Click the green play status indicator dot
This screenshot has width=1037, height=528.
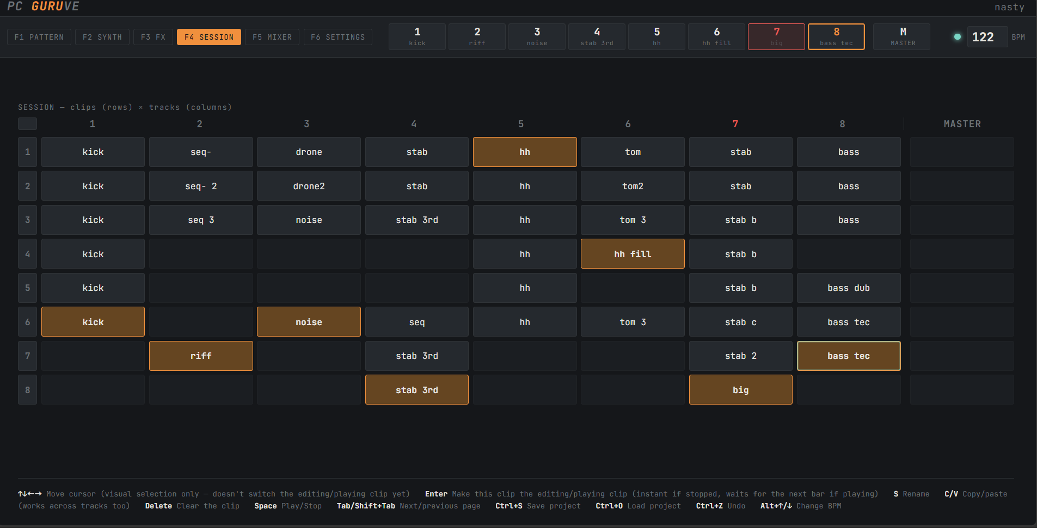click(x=958, y=37)
